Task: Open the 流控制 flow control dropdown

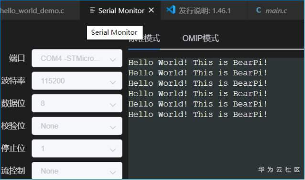Action: 77,170
